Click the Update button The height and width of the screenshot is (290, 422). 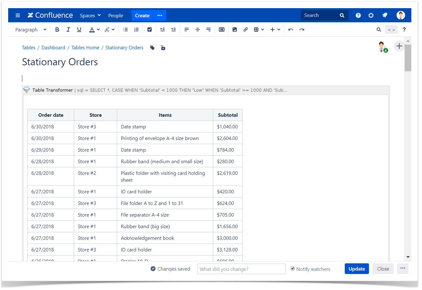click(x=357, y=269)
